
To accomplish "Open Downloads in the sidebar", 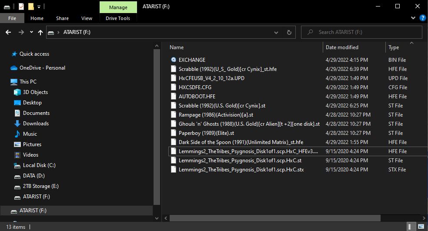I will [36, 124].
